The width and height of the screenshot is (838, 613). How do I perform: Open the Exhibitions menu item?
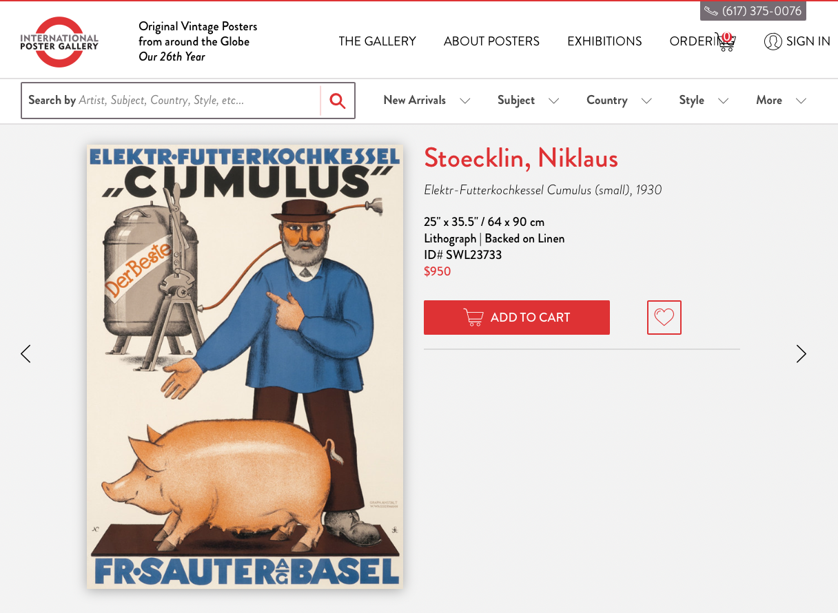coord(604,41)
